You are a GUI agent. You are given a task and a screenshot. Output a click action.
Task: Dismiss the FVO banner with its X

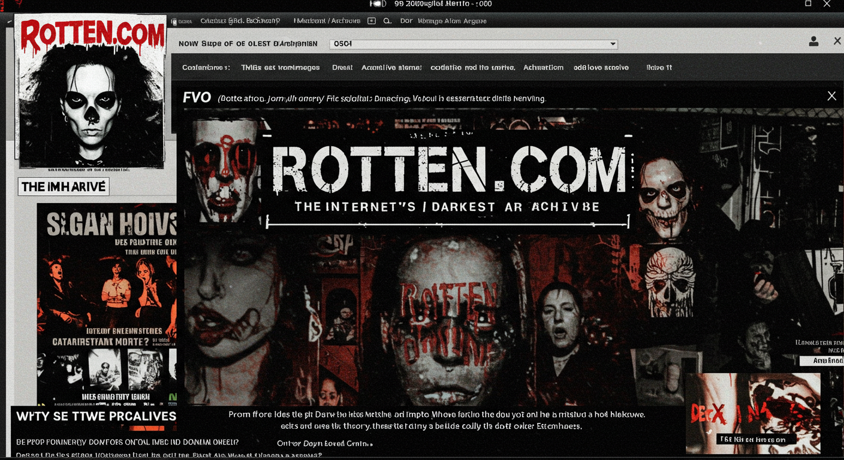[x=831, y=96]
